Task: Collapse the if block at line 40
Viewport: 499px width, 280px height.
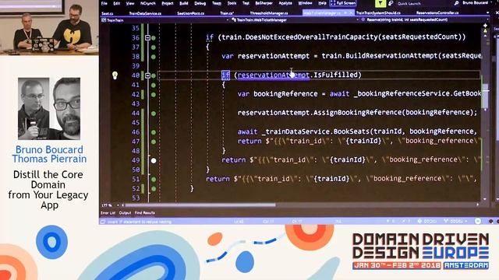Action: (147, 75)
